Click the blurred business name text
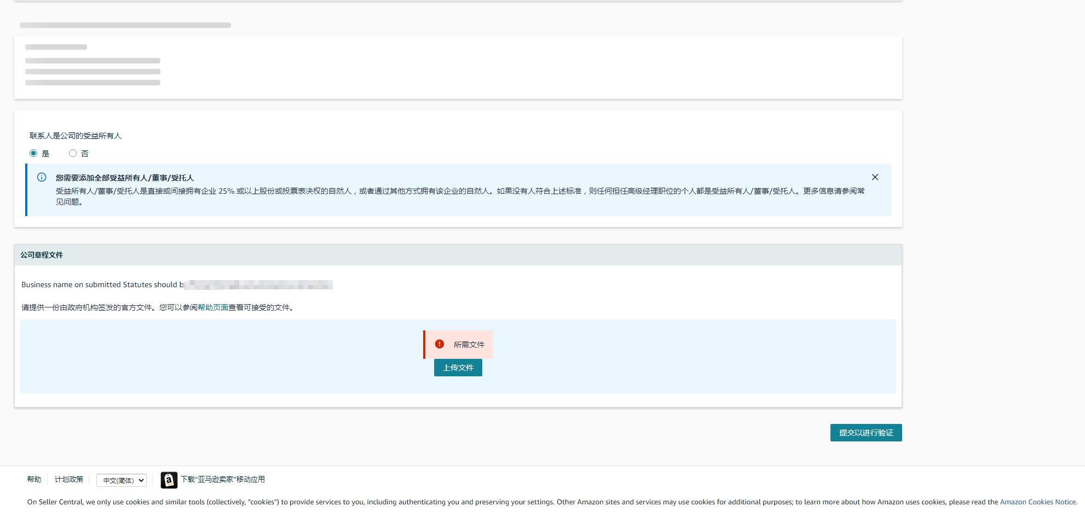1085x512 pixels. [x=258, y=284]
